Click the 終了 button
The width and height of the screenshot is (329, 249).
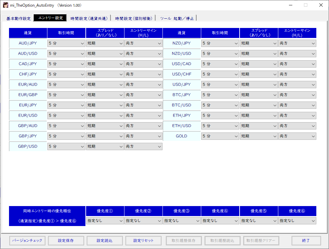(x=306, y=240)
